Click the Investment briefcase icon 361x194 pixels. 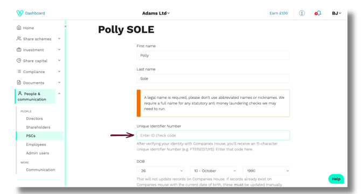(19, 49)
